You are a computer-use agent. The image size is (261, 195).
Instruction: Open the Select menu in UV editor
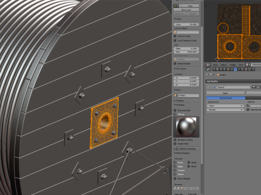point(223,65)
